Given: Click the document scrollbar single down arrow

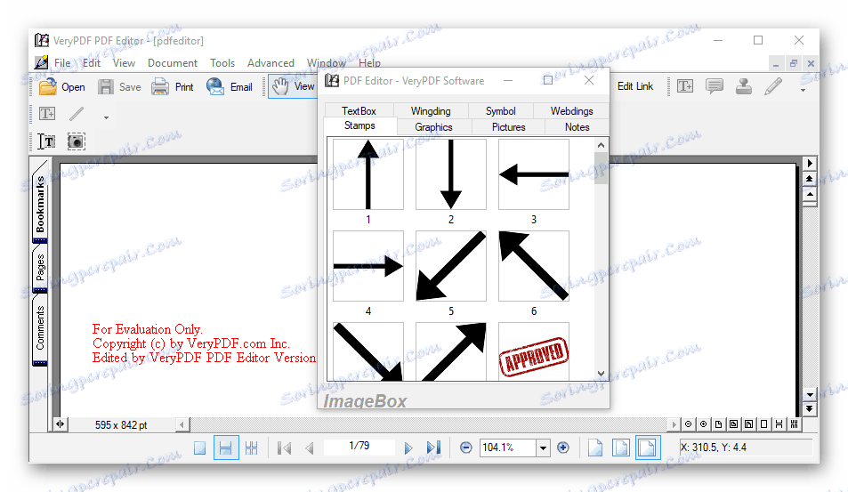Looking at the screenshot, I should (809, 395).
